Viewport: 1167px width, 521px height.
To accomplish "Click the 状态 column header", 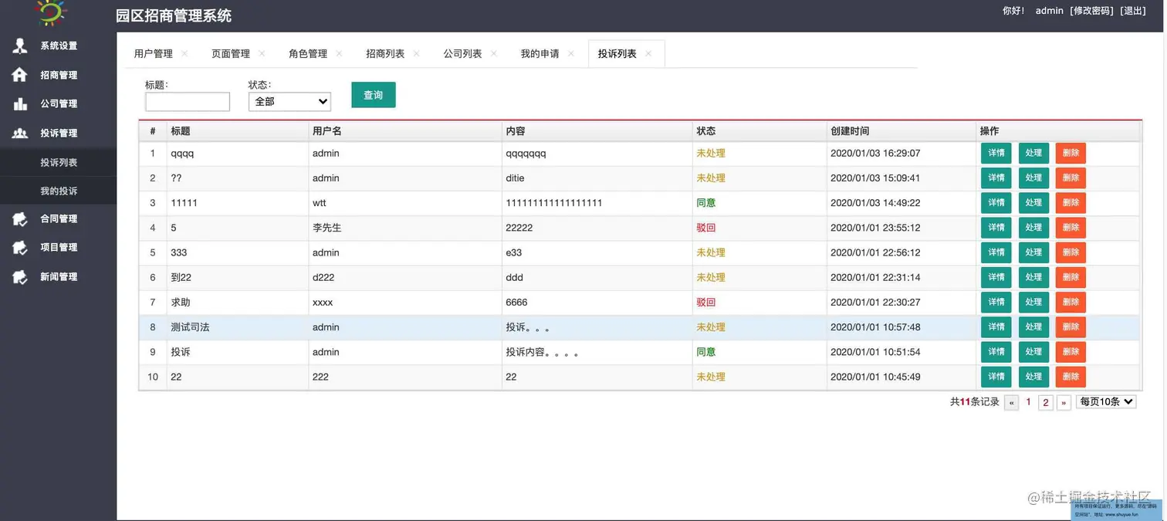I will (706, 131).
